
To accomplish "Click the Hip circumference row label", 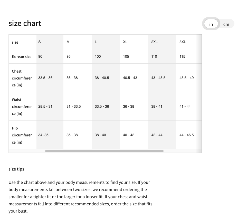I will click(22, 135).
